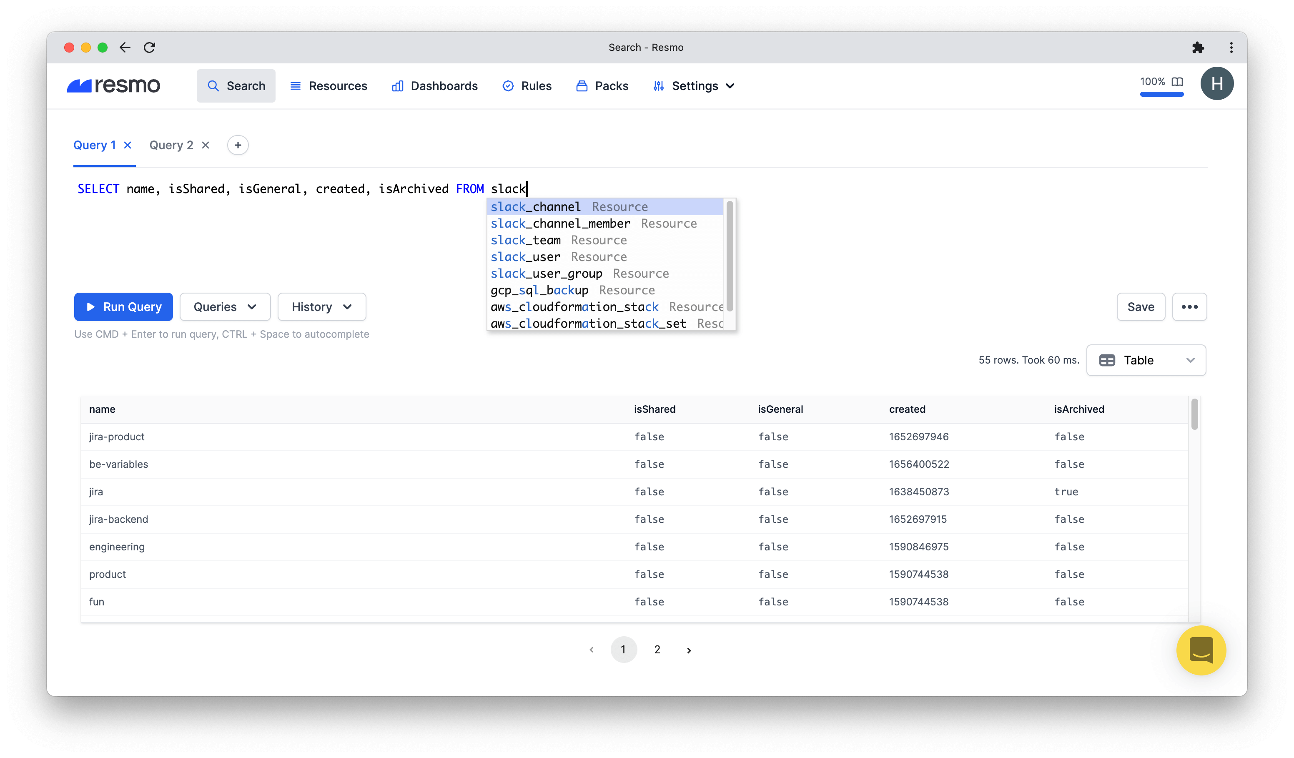Image resolution: width=1294 pixels, height=758 pixels.
Task: Open the Rules nav item
Action: 527,86
